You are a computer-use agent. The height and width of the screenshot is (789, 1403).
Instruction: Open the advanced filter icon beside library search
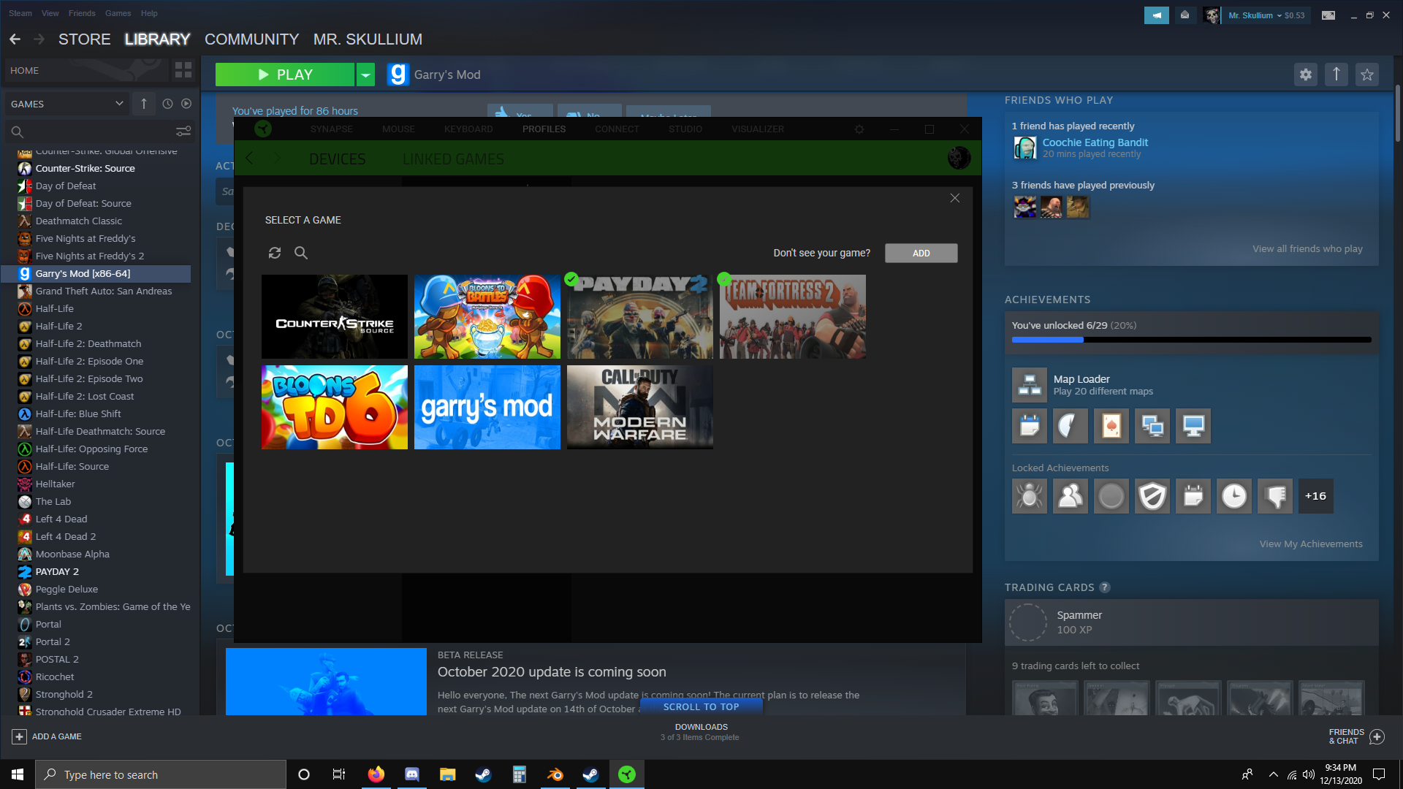(183, 131)
